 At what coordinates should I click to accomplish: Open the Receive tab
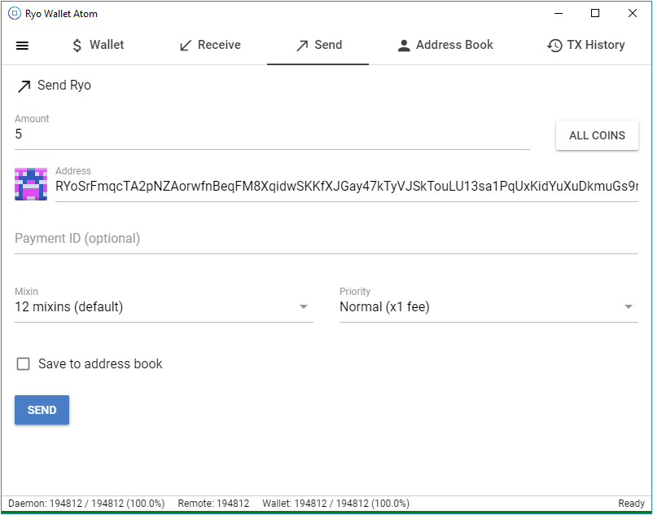click(210, 45)
